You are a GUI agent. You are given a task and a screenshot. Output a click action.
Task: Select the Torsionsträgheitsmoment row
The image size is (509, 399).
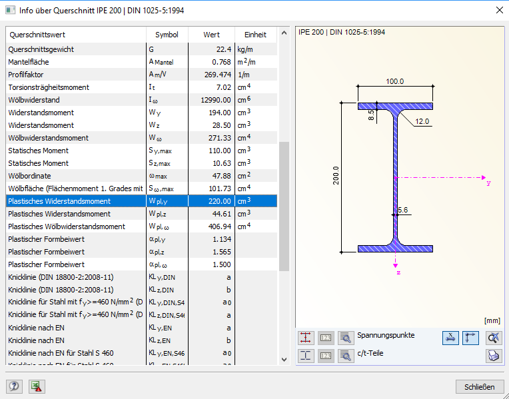click(141, 87)
